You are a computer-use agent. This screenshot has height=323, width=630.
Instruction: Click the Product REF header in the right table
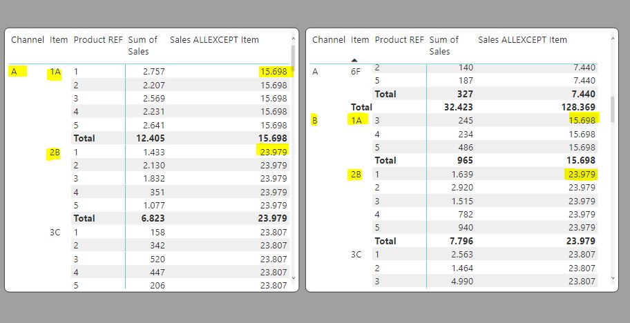tap(399, 40)
